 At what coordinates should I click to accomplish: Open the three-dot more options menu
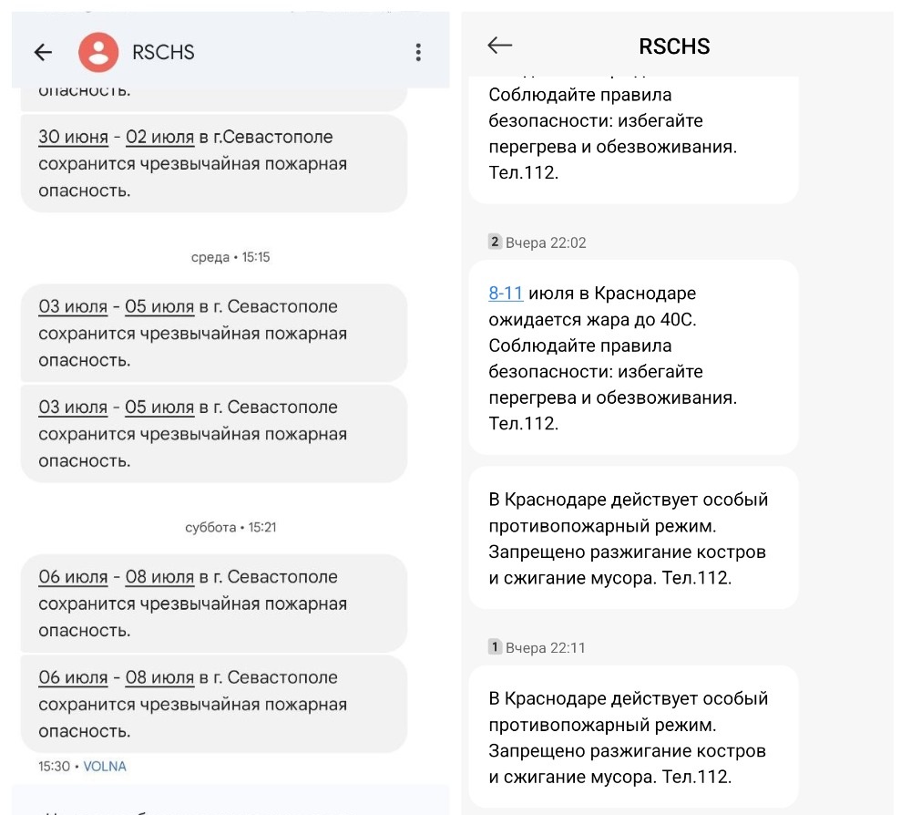(418, 52)
